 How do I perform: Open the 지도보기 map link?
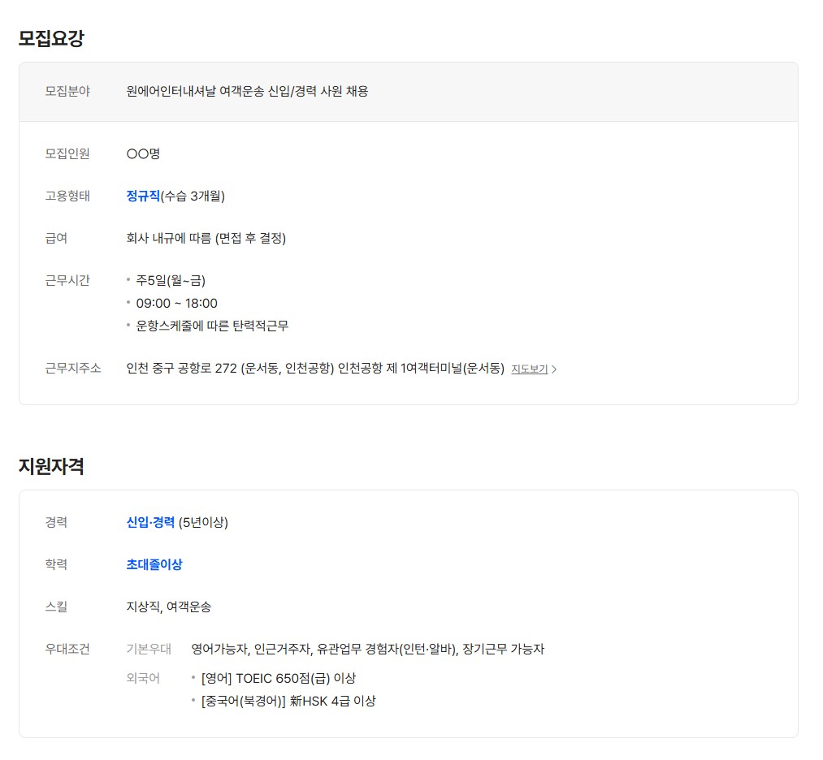[529, 369]
